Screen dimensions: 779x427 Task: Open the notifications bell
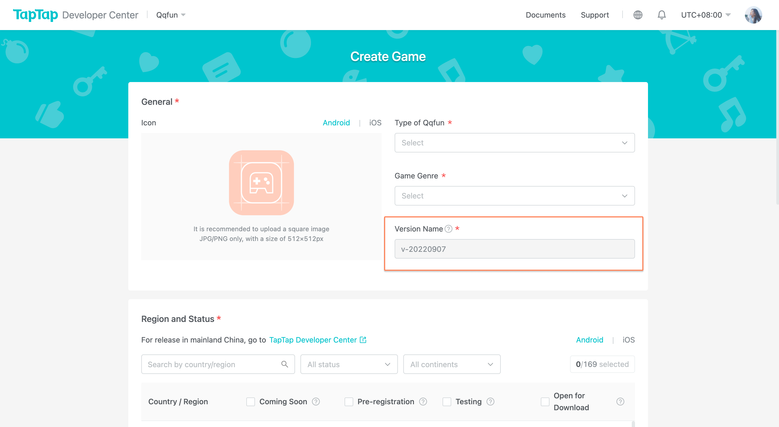click(x=661, y=15)
